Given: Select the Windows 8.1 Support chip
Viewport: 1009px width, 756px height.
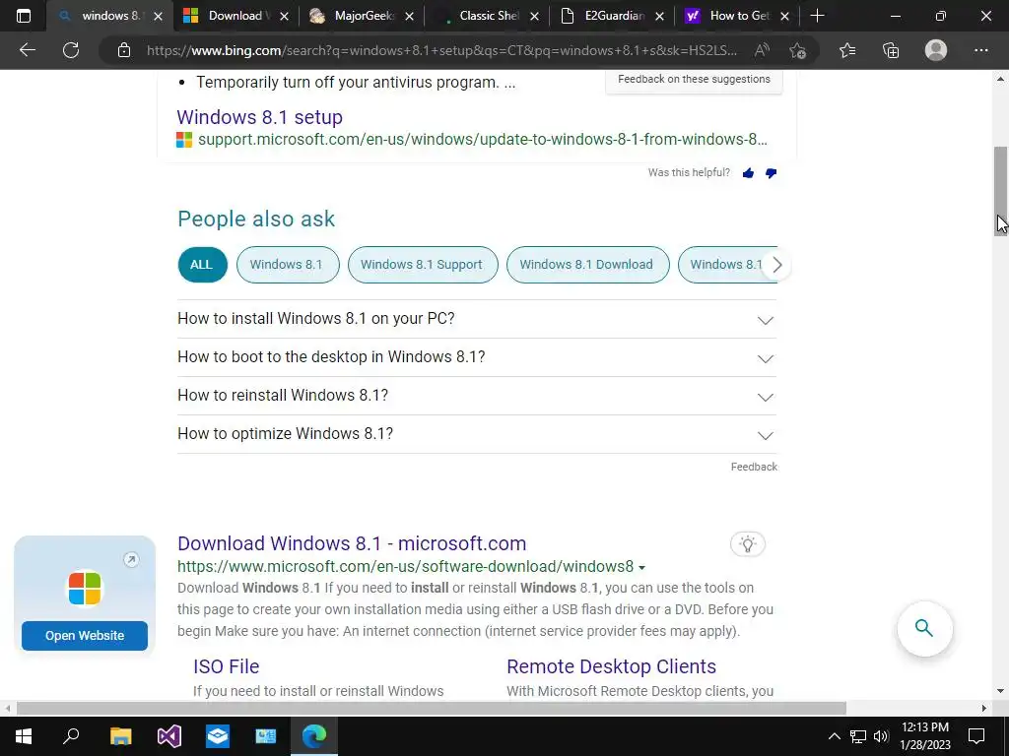Looking at the screenshot, I should (x=422, y=265).
